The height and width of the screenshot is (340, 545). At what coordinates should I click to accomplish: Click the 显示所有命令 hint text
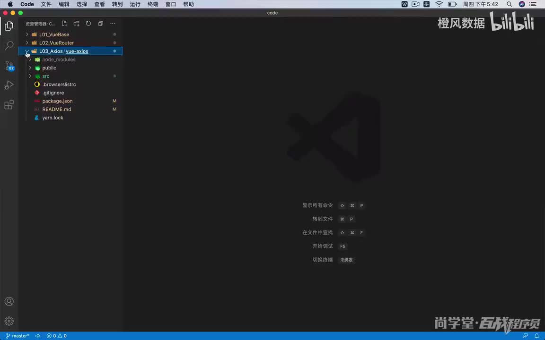pos(317,205)
